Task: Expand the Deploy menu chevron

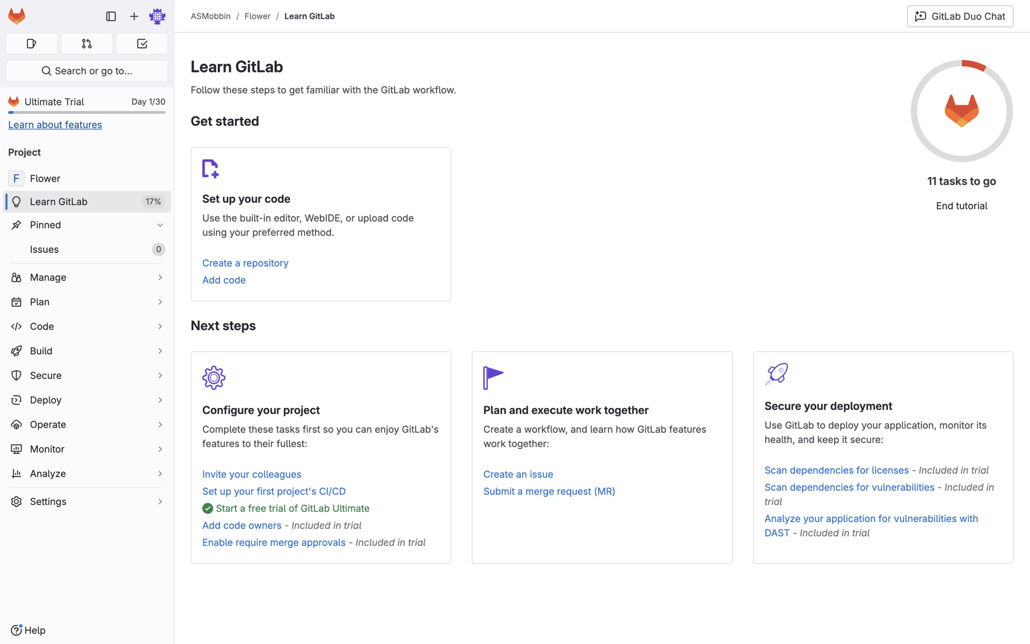Action: click(160, 400)
